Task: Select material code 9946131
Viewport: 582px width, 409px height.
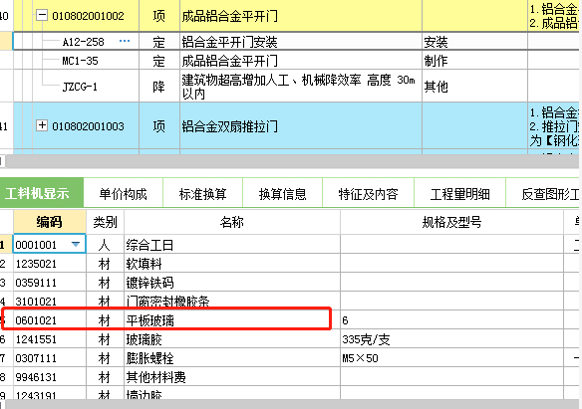Action: 50,377
